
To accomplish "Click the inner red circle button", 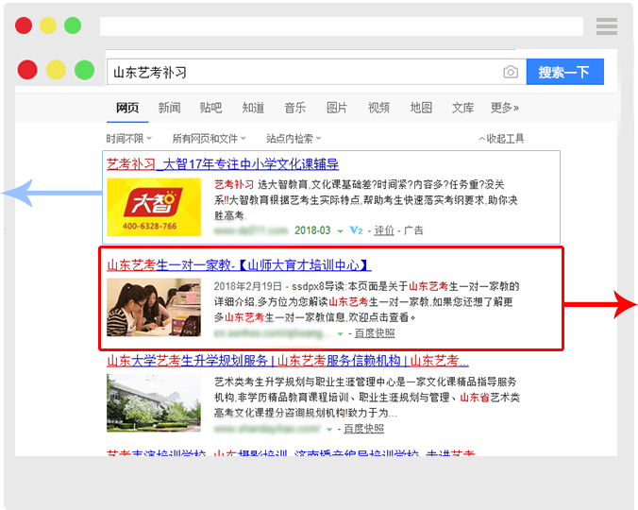I will coord(27,70).
